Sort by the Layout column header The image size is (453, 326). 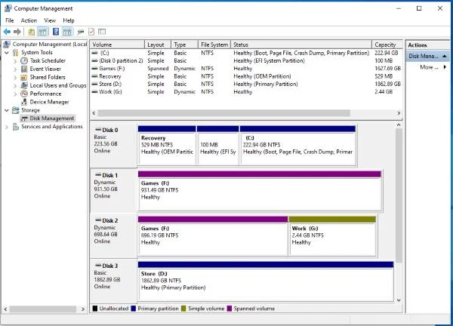(x=158, y=45)
